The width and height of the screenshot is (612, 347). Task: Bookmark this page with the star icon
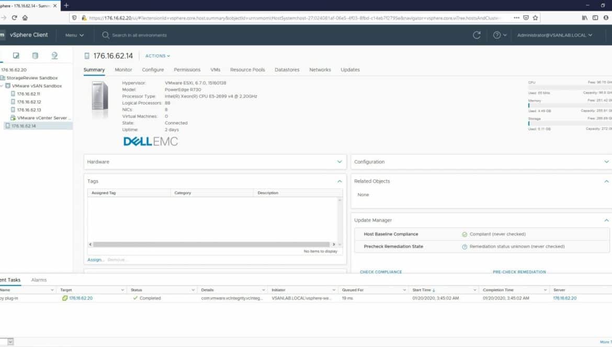click(535, 18)
